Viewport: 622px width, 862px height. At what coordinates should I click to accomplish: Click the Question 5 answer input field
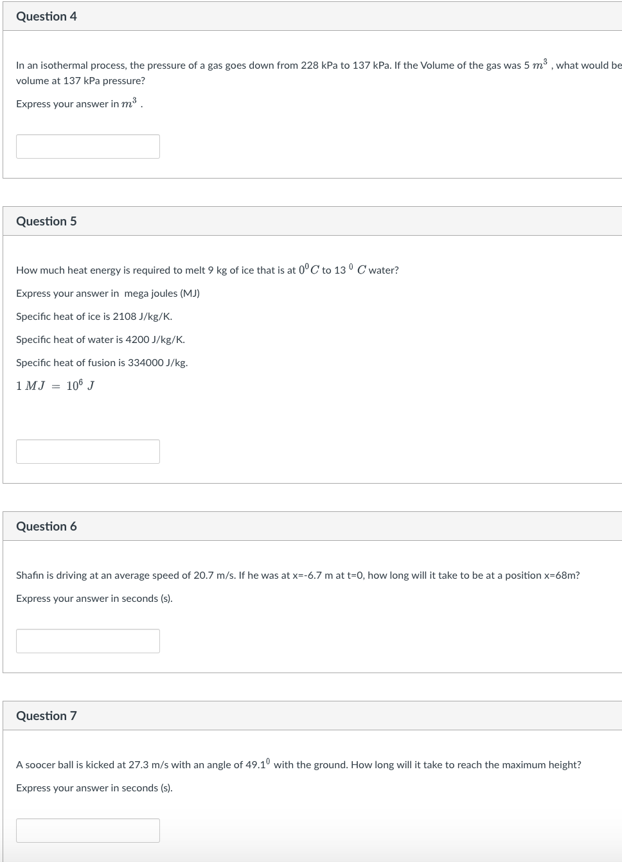[x=88, y=452]
